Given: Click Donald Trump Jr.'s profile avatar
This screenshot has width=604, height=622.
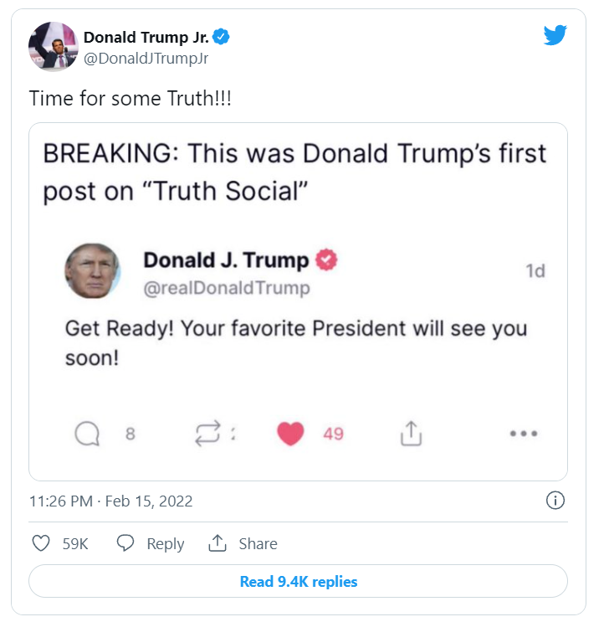Looking at the screenshot, I should [53, 47].
